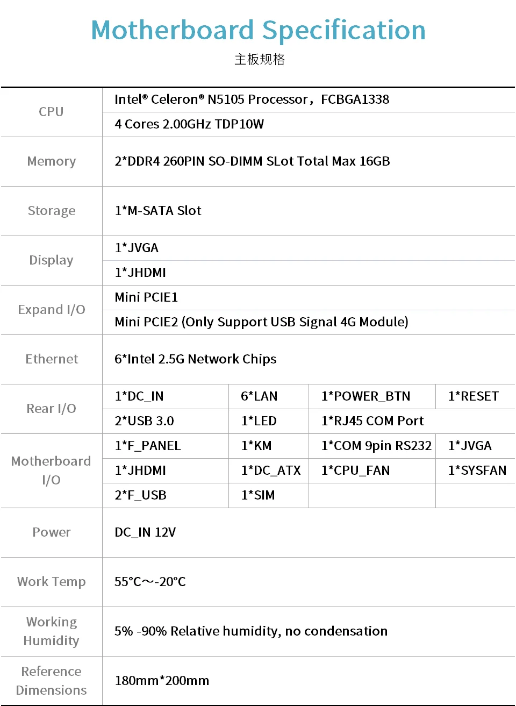Click the Work Temp value 55°C~-20°C
Screen dimensions: 516x706
pos(150,582)
